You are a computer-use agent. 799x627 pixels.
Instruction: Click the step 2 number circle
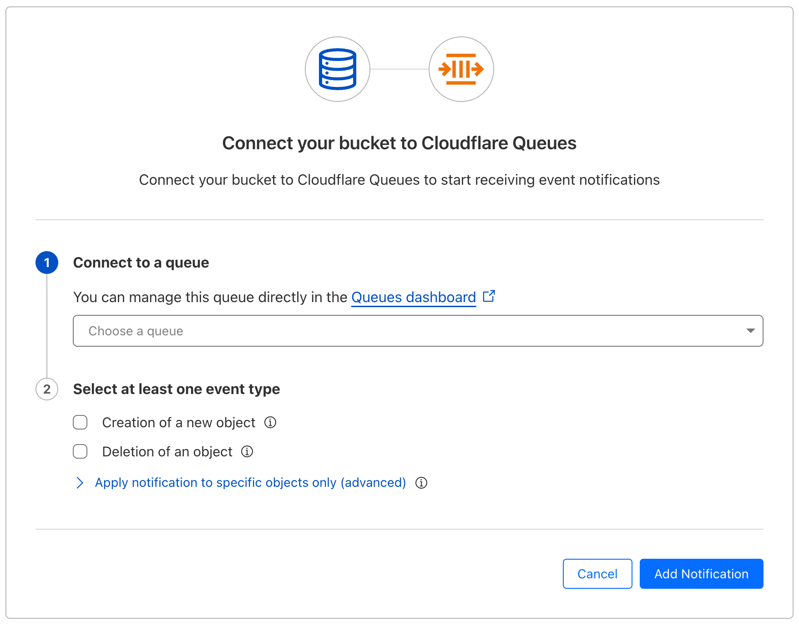tap(47, 389)
